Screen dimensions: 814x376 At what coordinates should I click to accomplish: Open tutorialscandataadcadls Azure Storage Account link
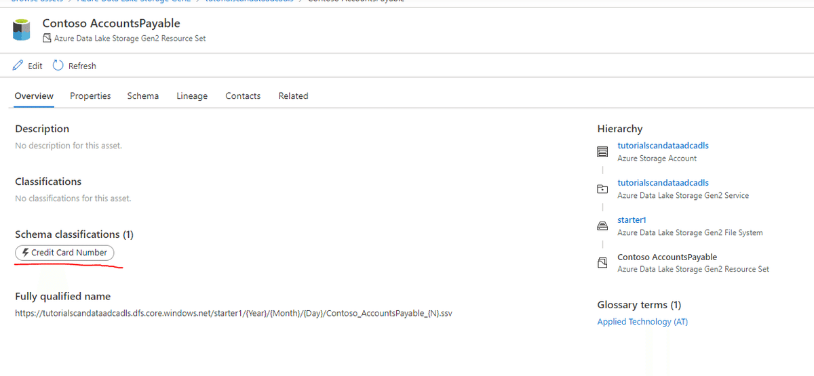pyautogui.click(x=663, y=146)
